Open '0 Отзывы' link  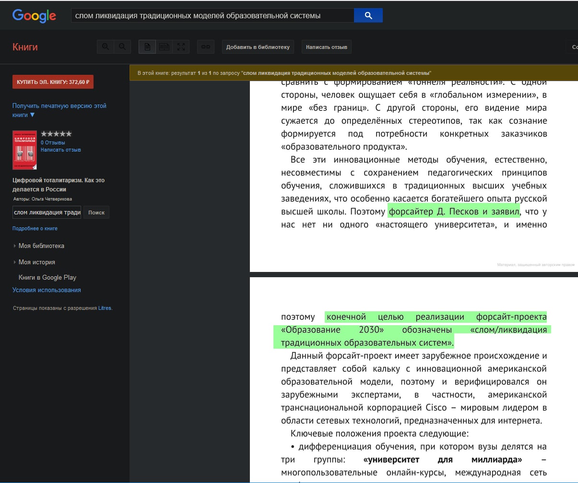tap(53, 142)
